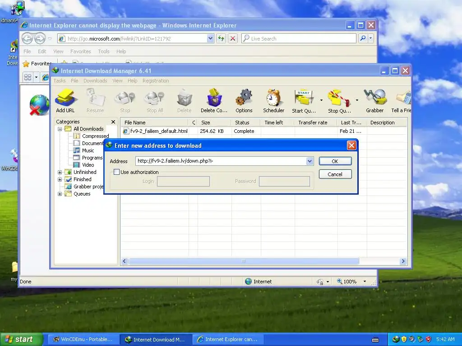Image resolution: width=462 pixels, height=346 pixels.
Task: Enable the Use authorization checkbox
Action: 117,172
